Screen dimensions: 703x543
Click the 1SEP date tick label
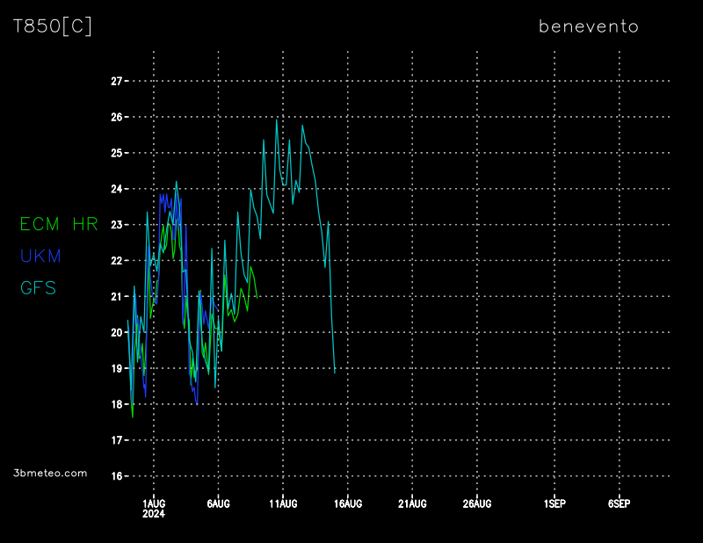(x=554, y=503)
